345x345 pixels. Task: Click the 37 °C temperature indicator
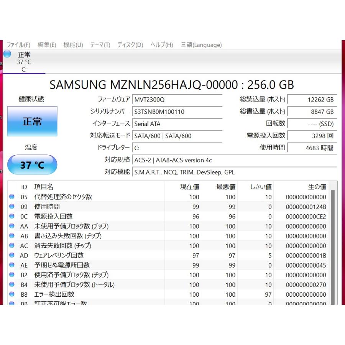click(x=32, y=164)
